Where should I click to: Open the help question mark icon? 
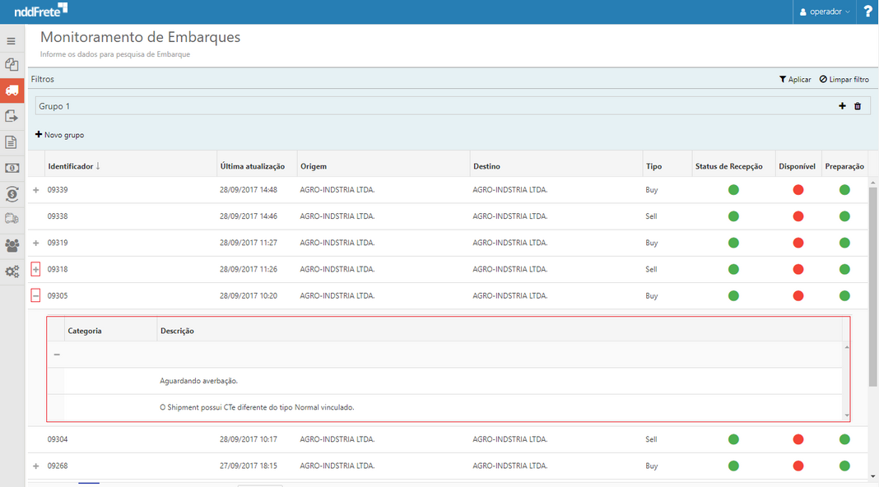867,12
